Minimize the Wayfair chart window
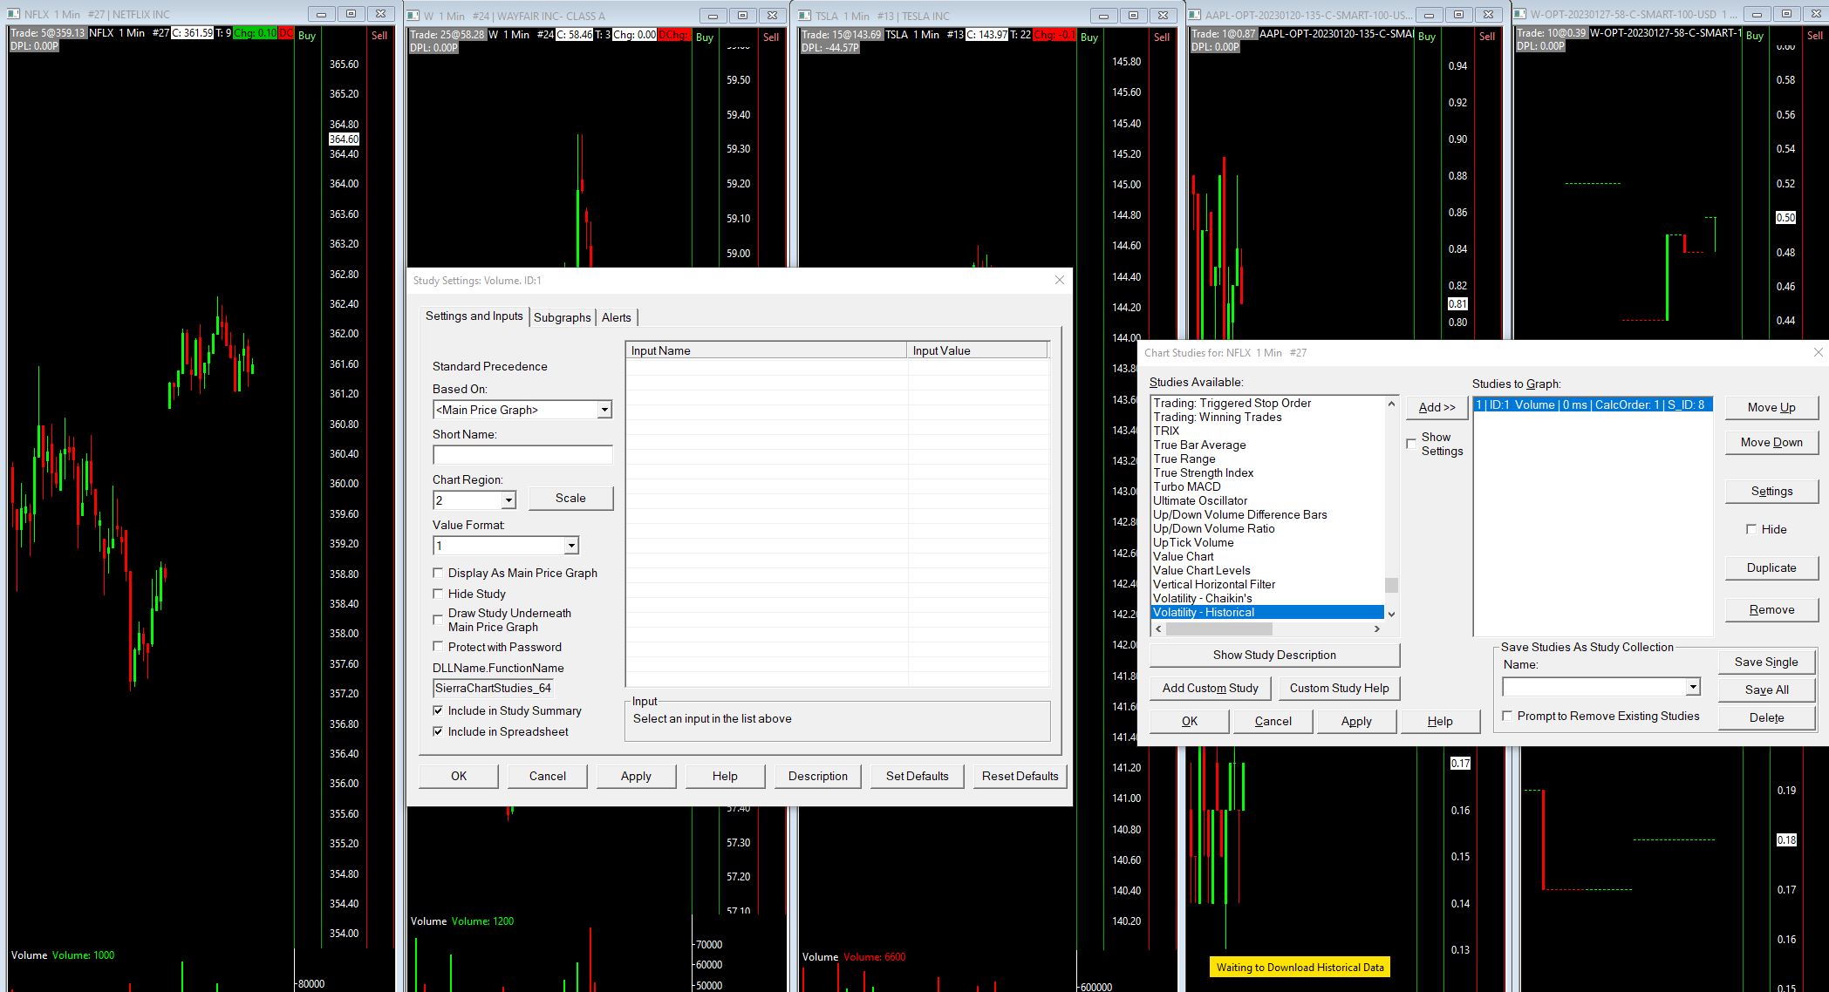The height and width of the screenshot is (992, 1829). coord(713,15)
